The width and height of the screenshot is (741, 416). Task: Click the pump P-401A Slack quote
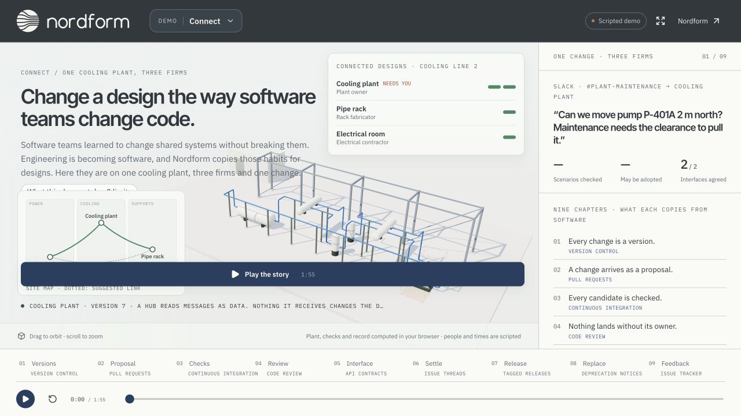[639, 127]
